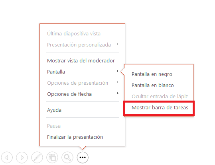Expand the Pantalla submenu arrow
This screenshot has height=165, width=215.
tap(118, 71)
